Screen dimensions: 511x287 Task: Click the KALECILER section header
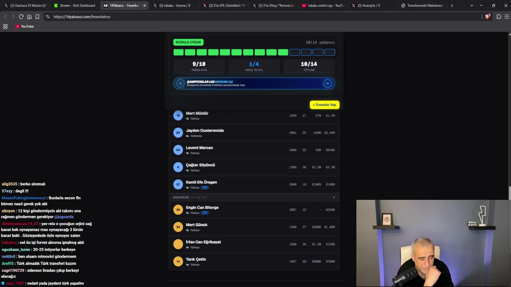coord(254,197)
